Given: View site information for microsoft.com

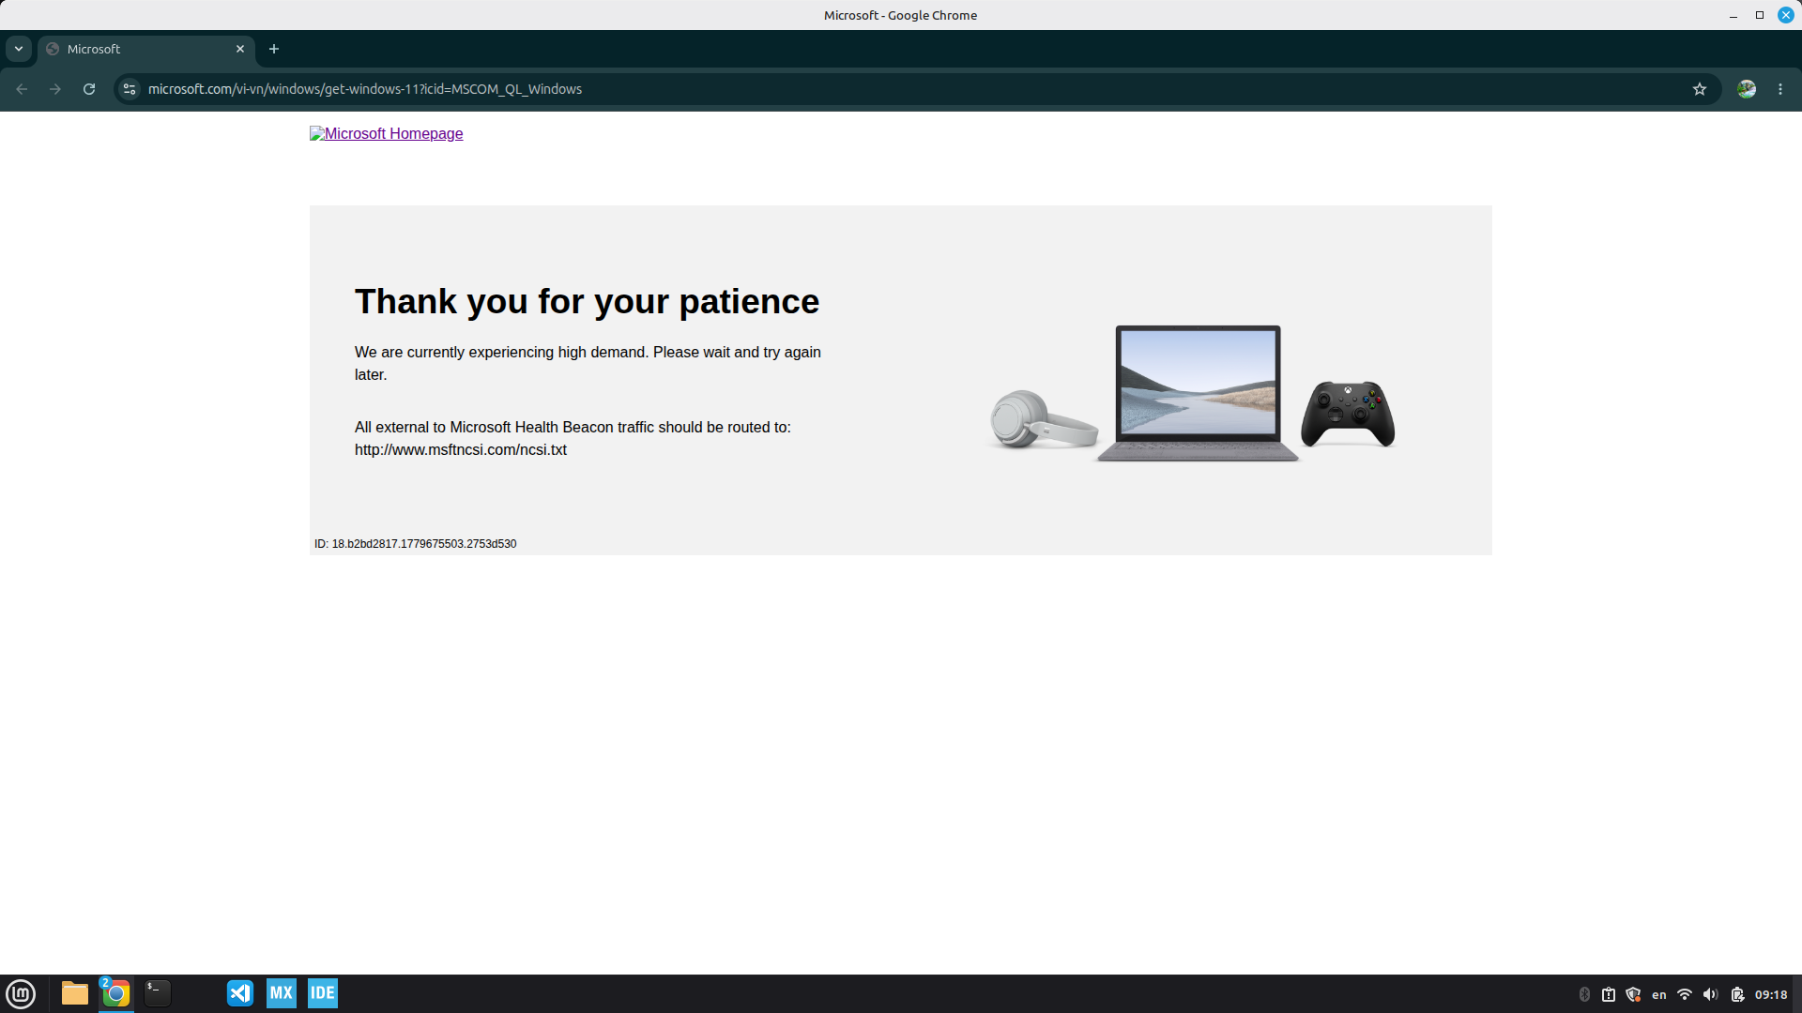Looking at the screenshot, I should coord(130,89).
